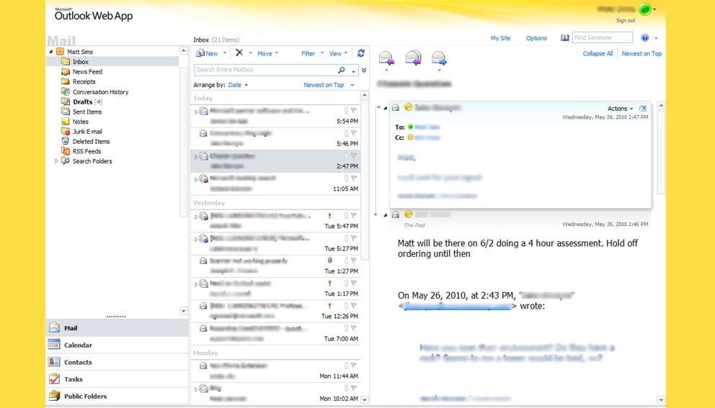This screenshot has height=408, width=715.
Task: Click the refresh mailbox icon
Action: pos(360,53)
